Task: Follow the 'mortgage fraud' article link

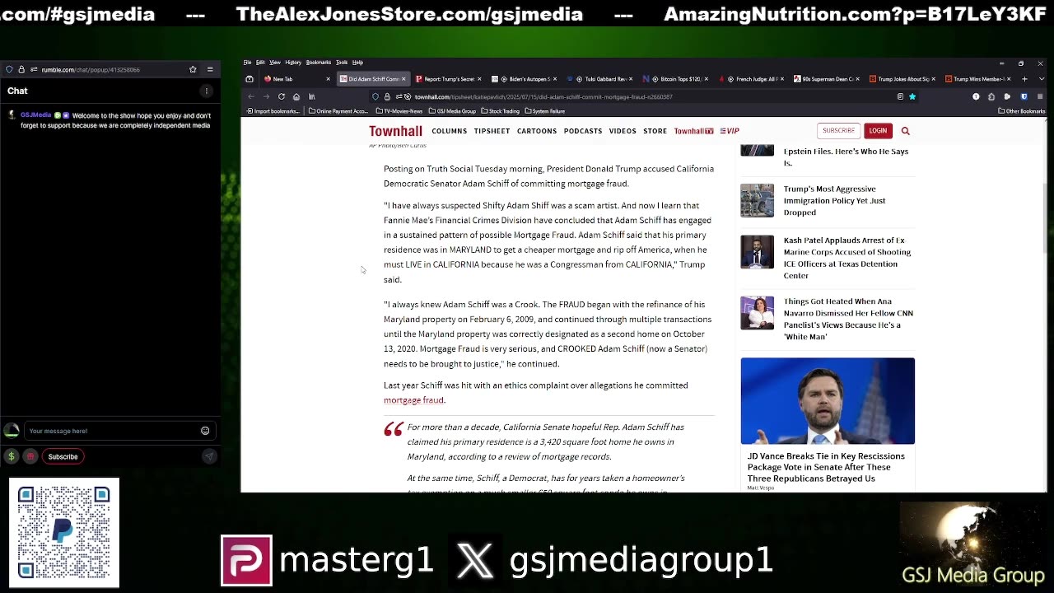Action: (414, 400)
